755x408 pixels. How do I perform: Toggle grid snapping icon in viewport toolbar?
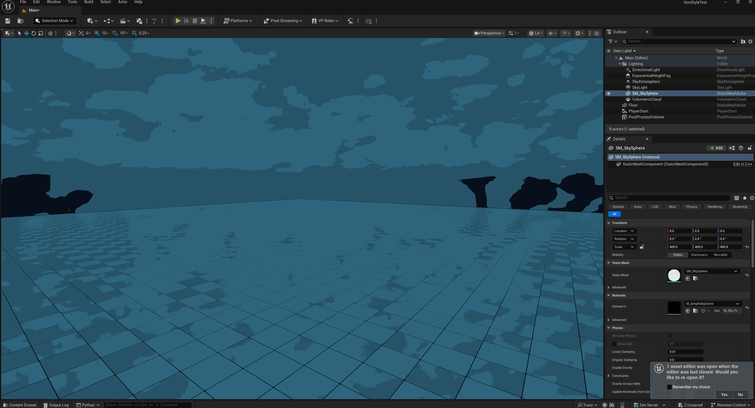(97, 33)
